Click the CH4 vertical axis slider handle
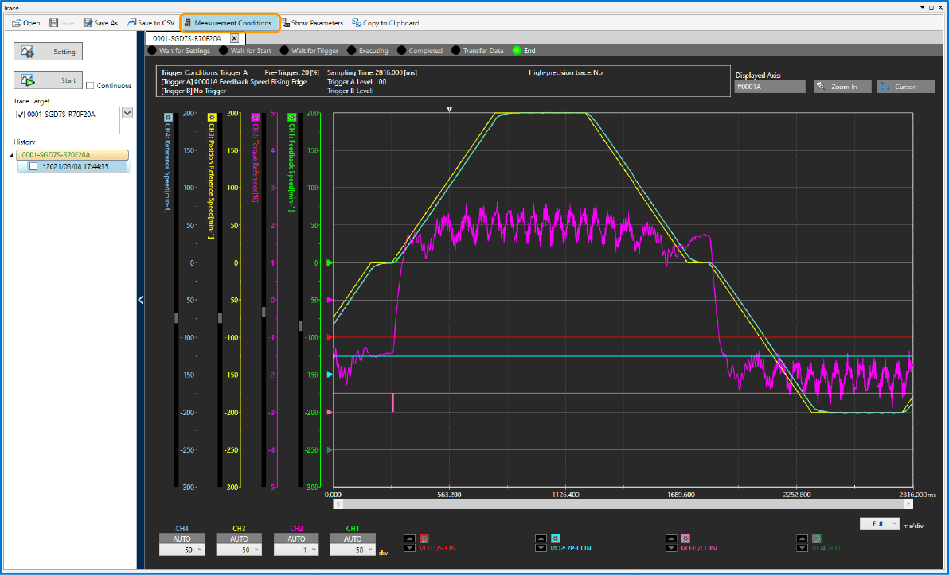The width and height of the screenshot is (949, 575). (177, 317)
